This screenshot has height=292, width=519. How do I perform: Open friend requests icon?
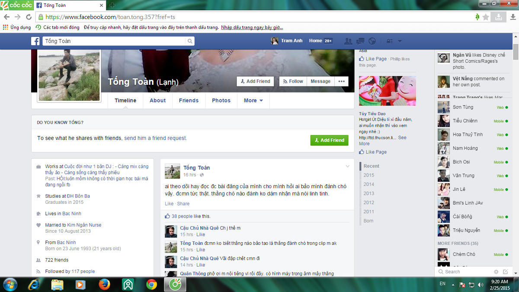348,41
